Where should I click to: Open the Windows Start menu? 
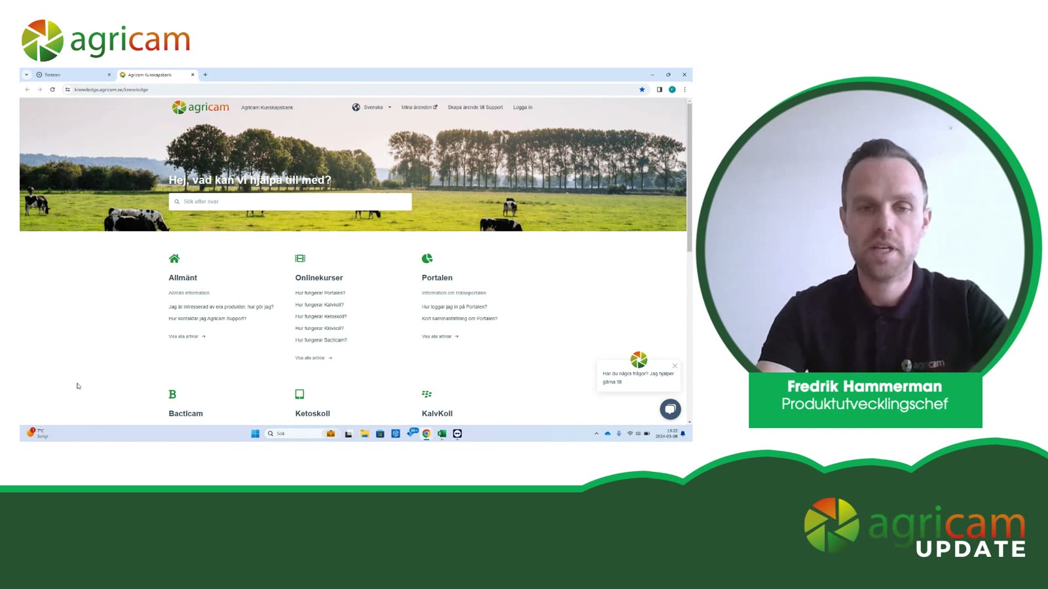tap(255, 433)
